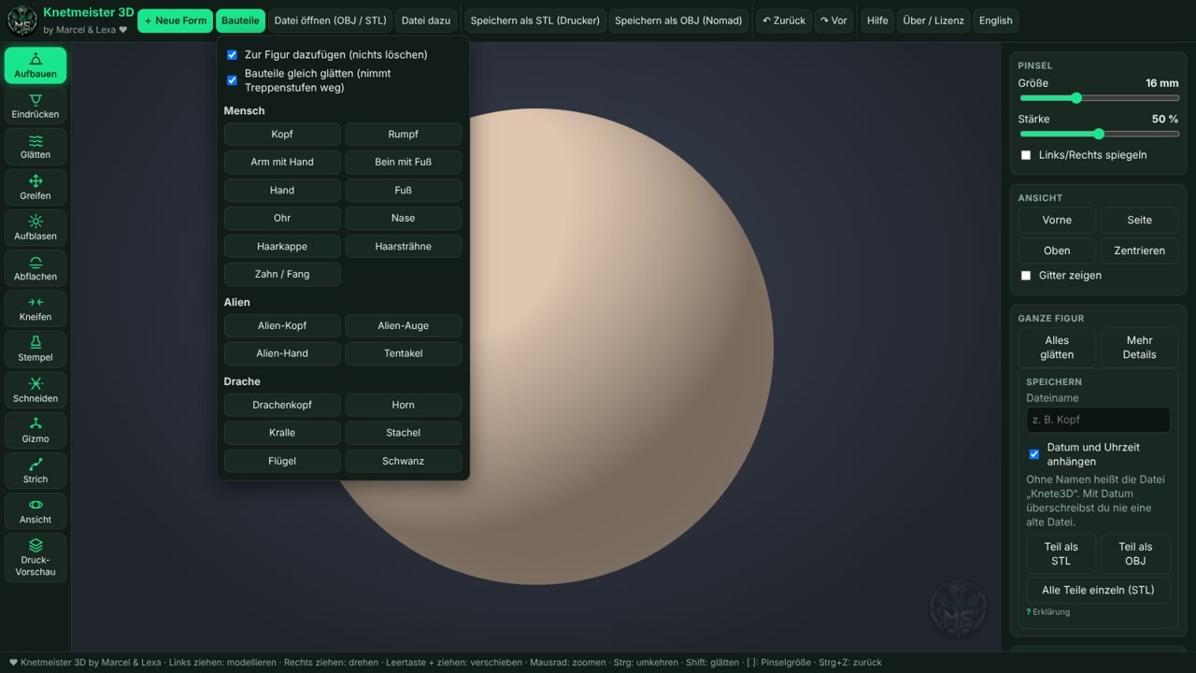This screenshot has height=673, width=1196.
Task: Turn on Gitter zeigen wireframe
Action: (x=1026, y=276)
